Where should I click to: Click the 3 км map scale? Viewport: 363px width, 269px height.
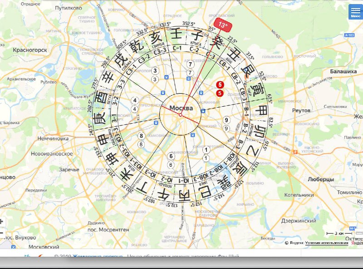pos(339,233)
